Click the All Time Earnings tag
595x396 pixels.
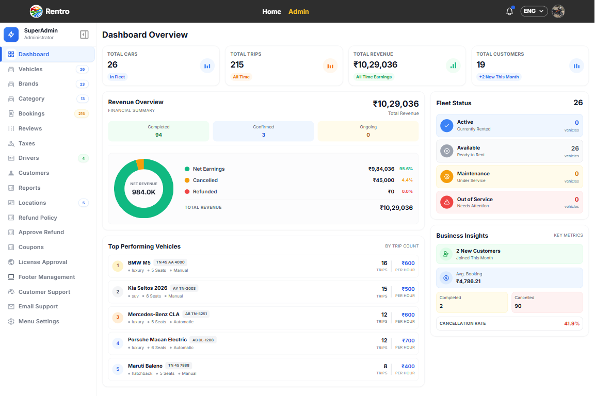pos(374,77)
